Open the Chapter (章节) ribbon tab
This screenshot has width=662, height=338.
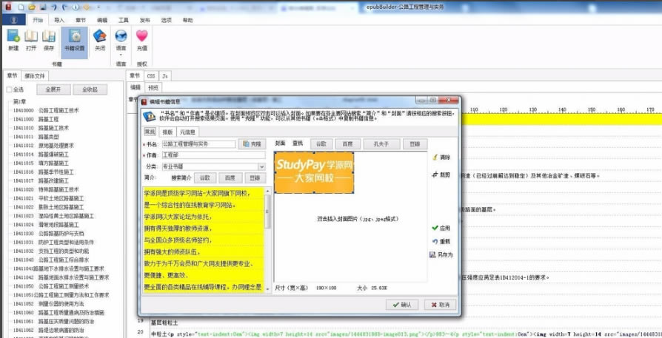tap(81, 20)
